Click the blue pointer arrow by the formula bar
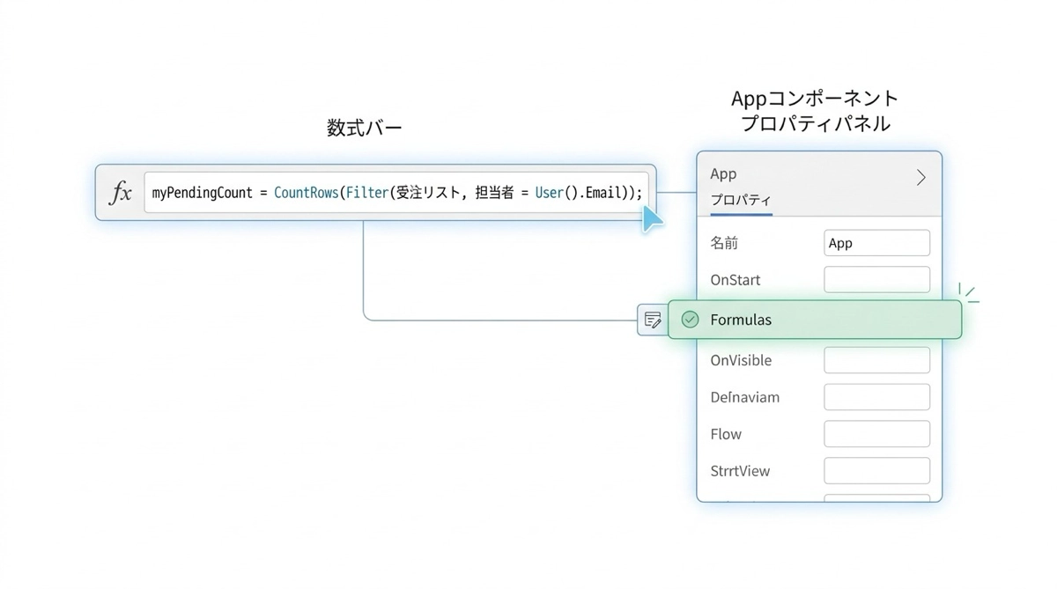 (x=652, y=217)
